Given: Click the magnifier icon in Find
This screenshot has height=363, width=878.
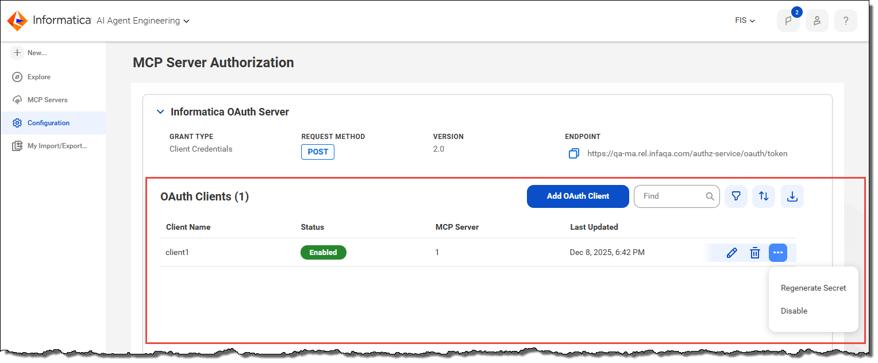Looking at the screenshot, I should pos(710,196).
